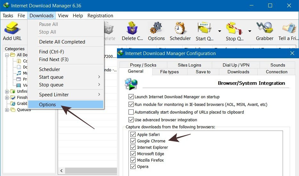Switch to the Connection tab

277,72
